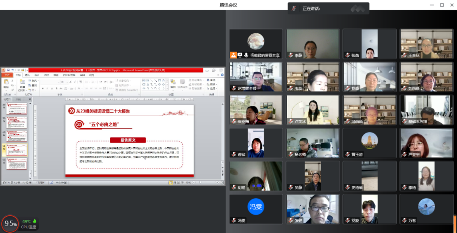Click the CPU temperature widget showing 49°C
457x233 pixels.
click(x=29, y=224)
